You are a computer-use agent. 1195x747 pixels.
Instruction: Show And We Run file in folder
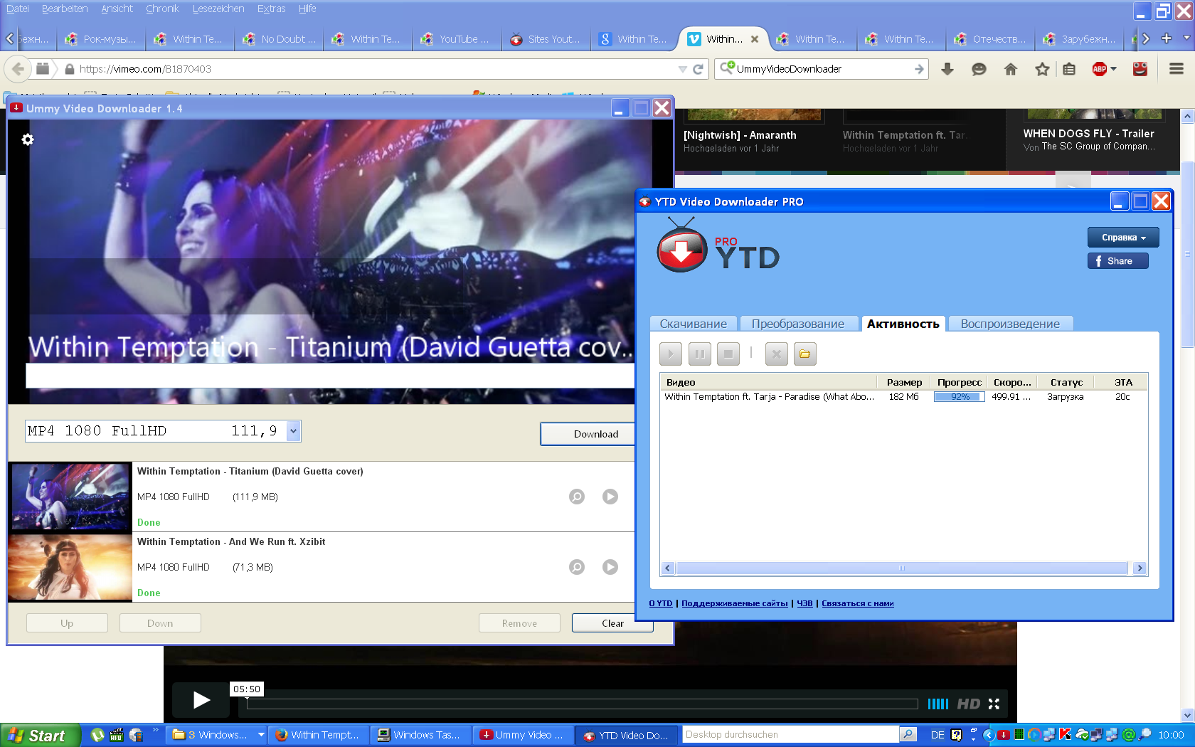click(576, 567)
